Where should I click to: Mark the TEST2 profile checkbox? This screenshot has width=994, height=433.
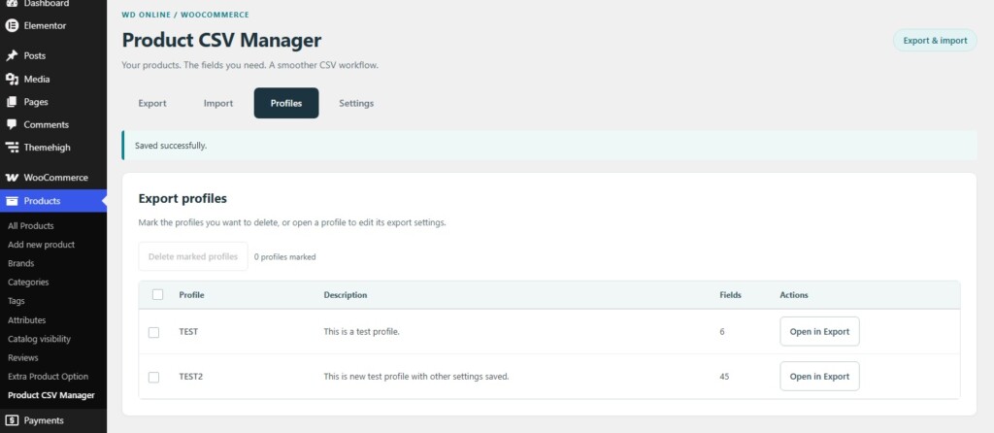click(x=153, y=378)
